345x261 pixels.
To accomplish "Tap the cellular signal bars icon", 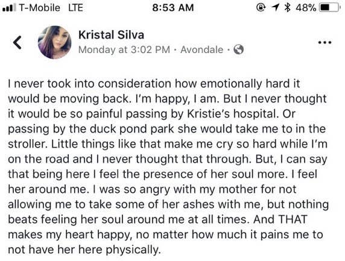I will pos(9,8).
